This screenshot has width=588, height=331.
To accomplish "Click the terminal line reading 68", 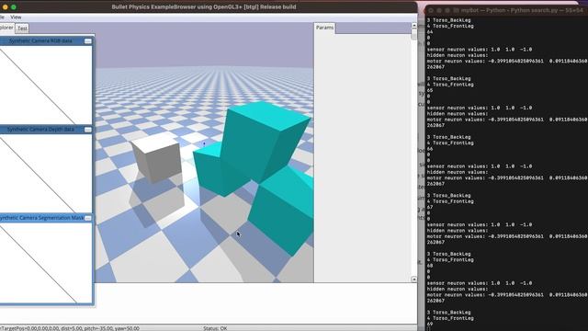I will click(430, 266).
